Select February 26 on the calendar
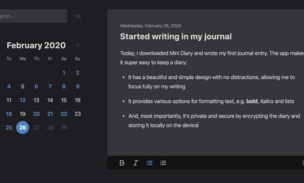This screenshot has height=183, width=304. (x=23, y=127)
